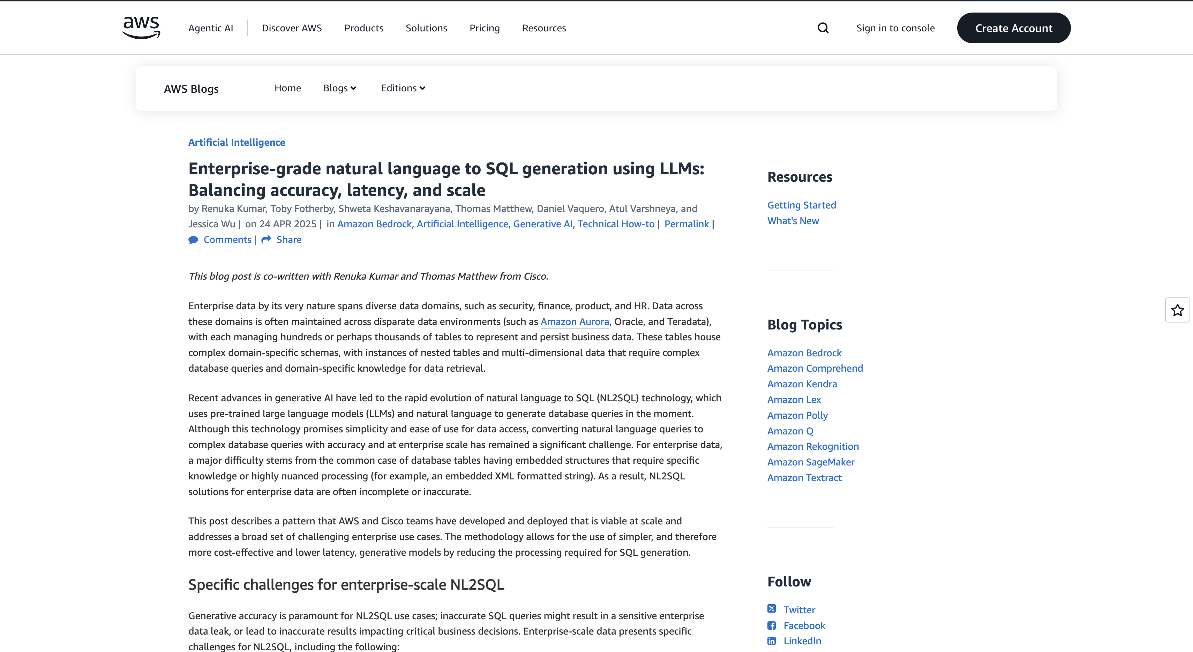Open the Agentic AI menu item

pos(211,28)
